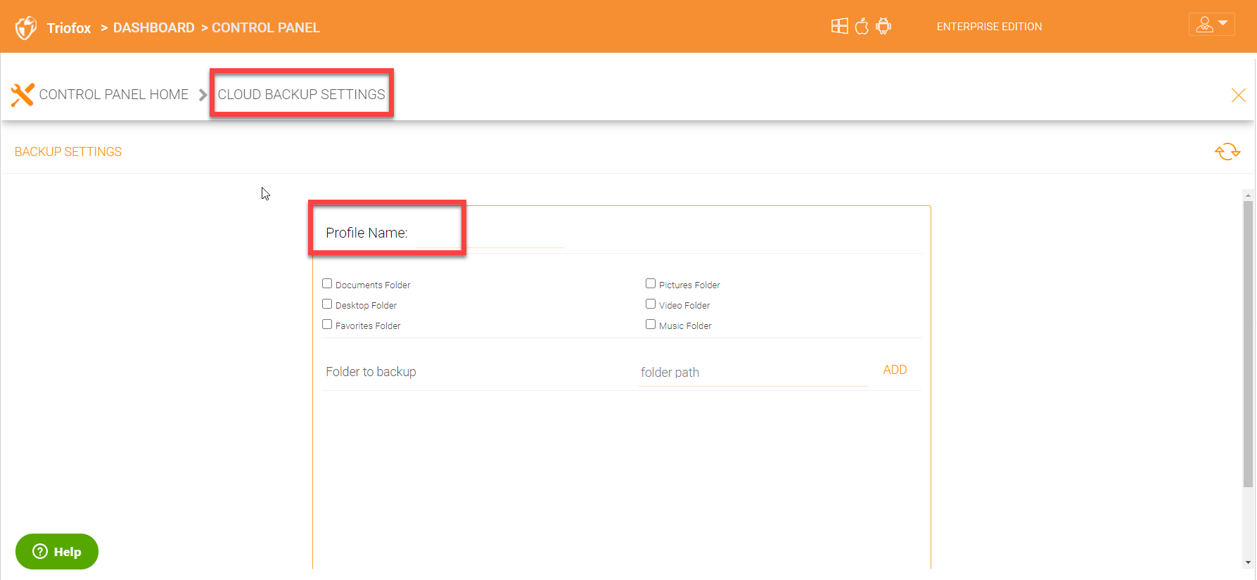Screen dimensions: 1257x580
Task: Tick the Favorites Folder checkbox
Action: click(327, 324)
